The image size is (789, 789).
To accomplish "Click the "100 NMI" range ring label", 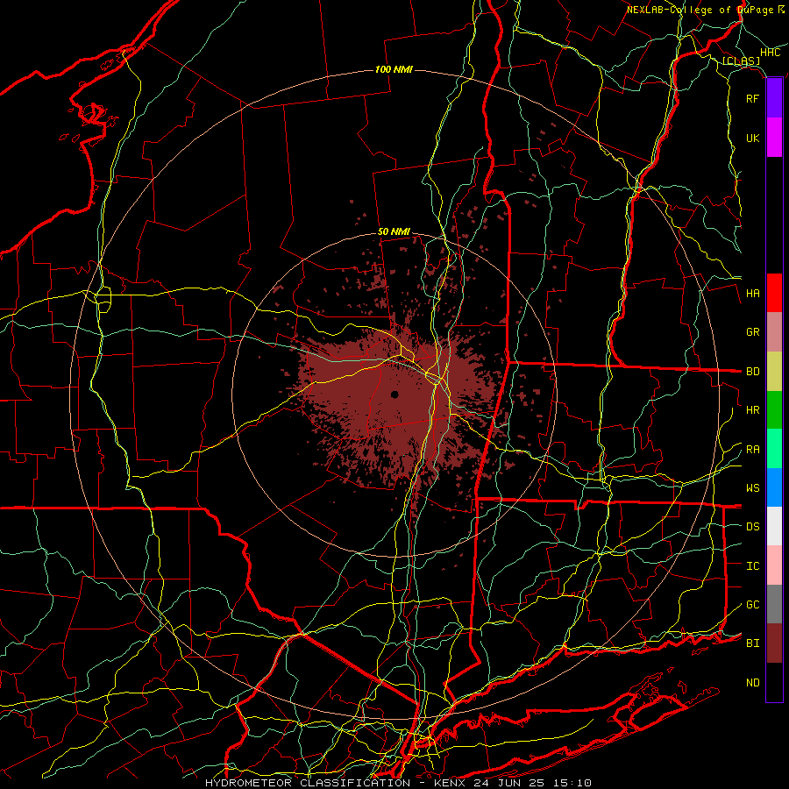I will [x=394, y=69].
